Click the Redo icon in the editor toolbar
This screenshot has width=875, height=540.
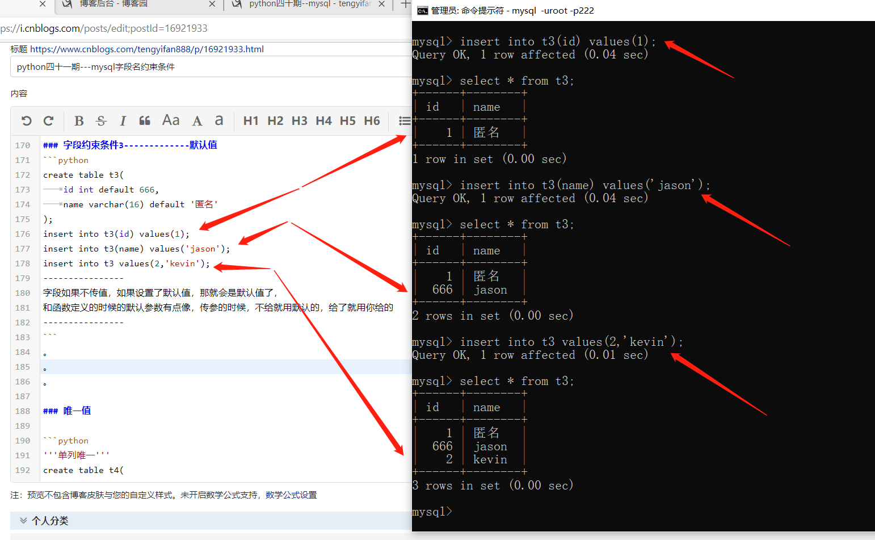[49, 120]
